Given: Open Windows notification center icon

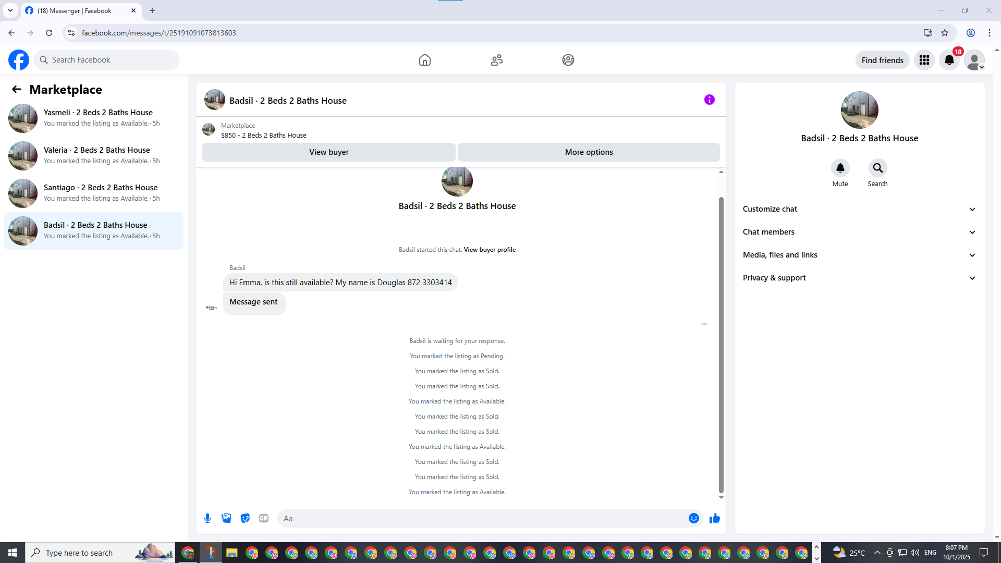Looking at the screenshot, I should [984, 553].
